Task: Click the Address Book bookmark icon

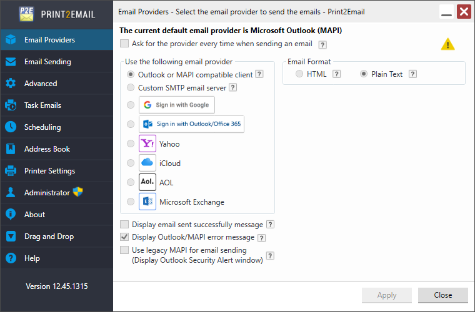Action: pos(11,149)
